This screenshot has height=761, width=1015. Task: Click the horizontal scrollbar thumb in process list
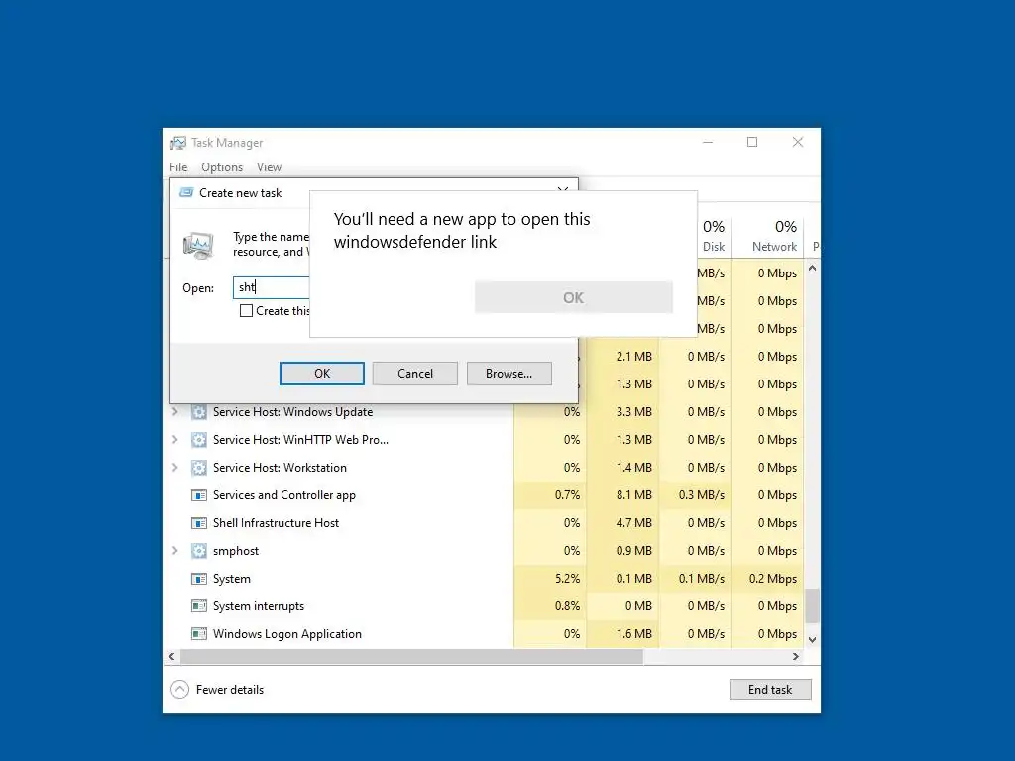(x=411, y=656)
